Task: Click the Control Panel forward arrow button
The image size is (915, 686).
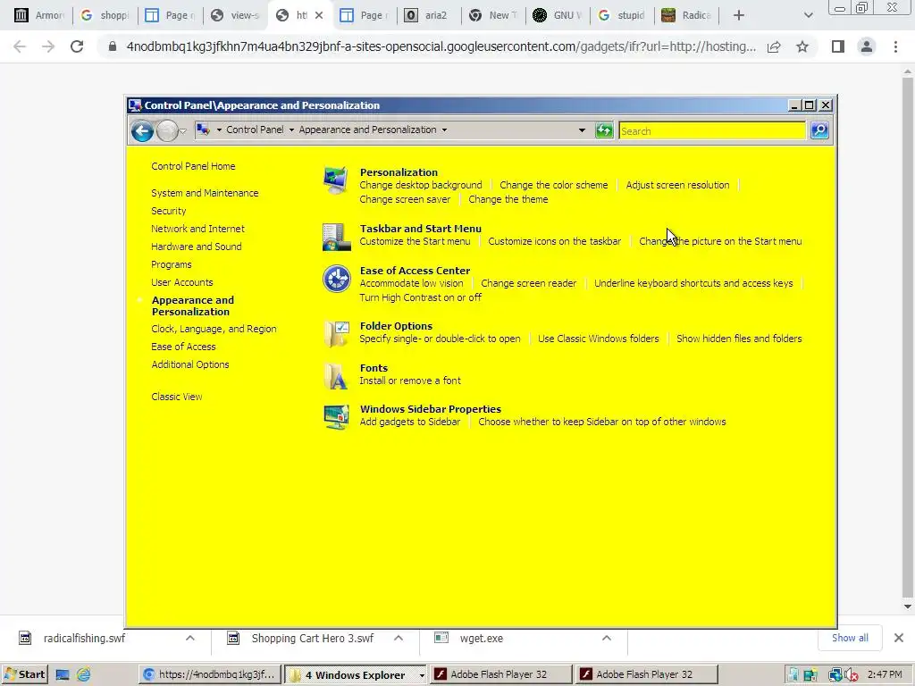Action: (x=167, y=130)
